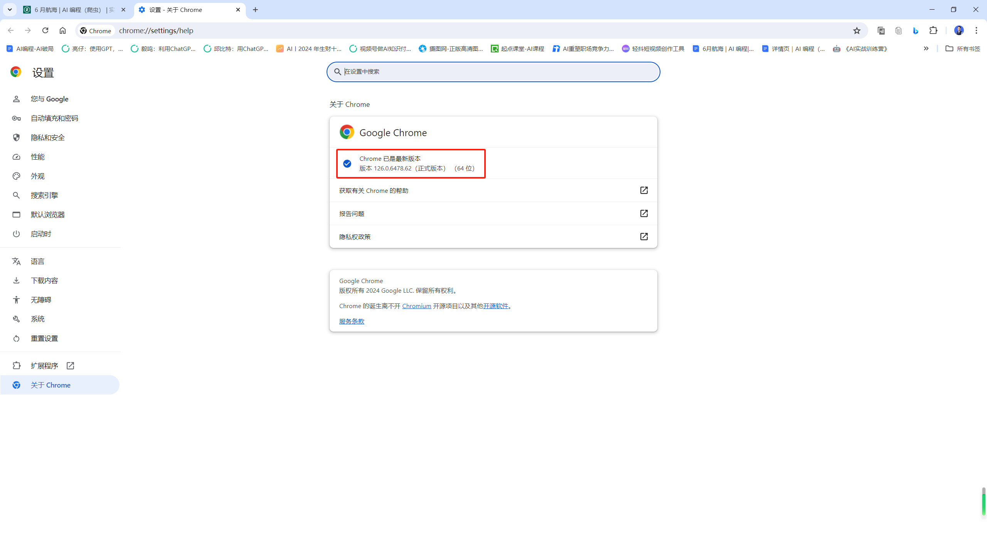The width and height of the screenshot is (987, 536).
Task: Reload the current page
Action: point(45,30)
